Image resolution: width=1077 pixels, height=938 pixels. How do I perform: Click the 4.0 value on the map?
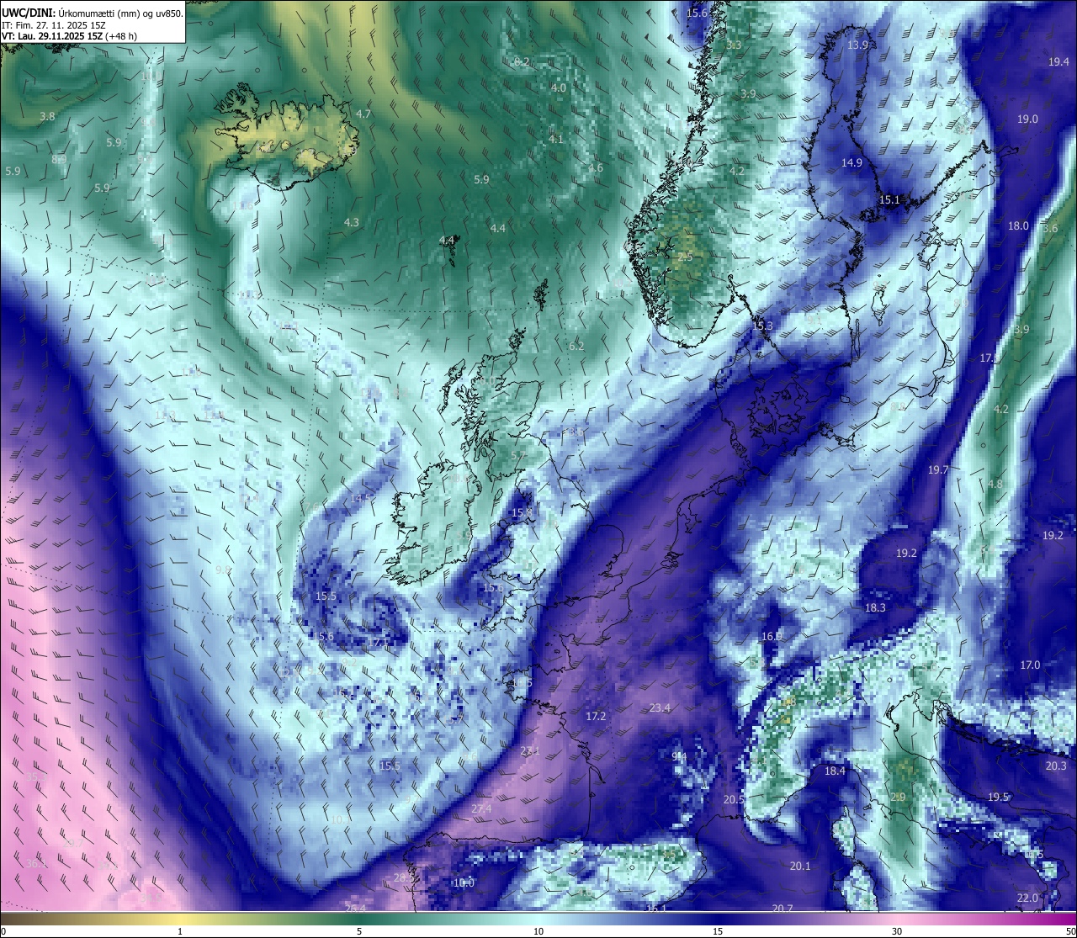point(559,87)
